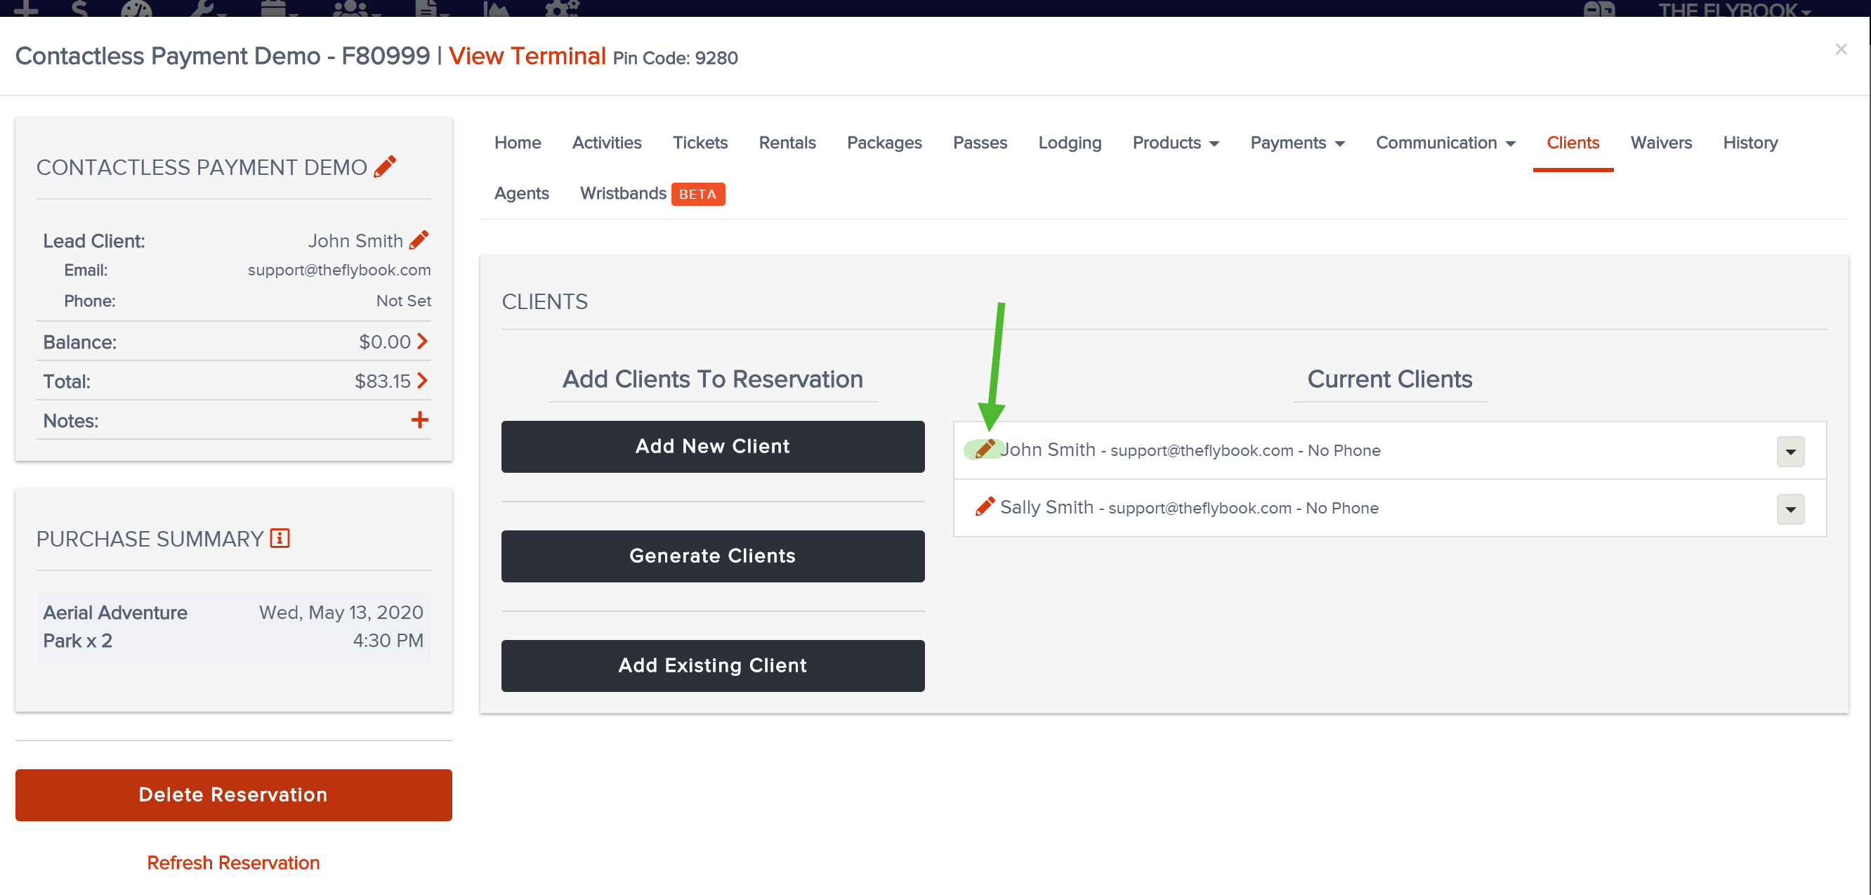
Task: Open the Purchase Summary info icon
Action: pos(280,537)
